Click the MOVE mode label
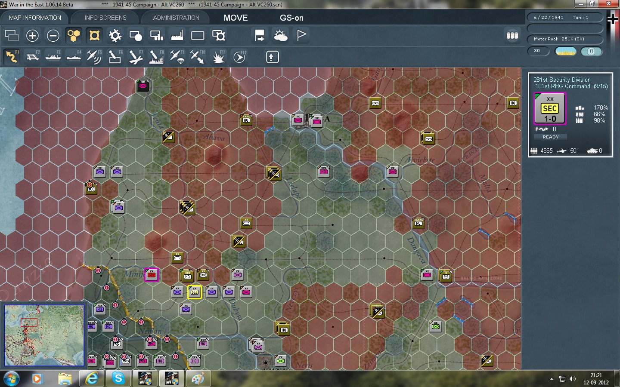This screenshot has width=620, height=387. click(x=236, y=18)
